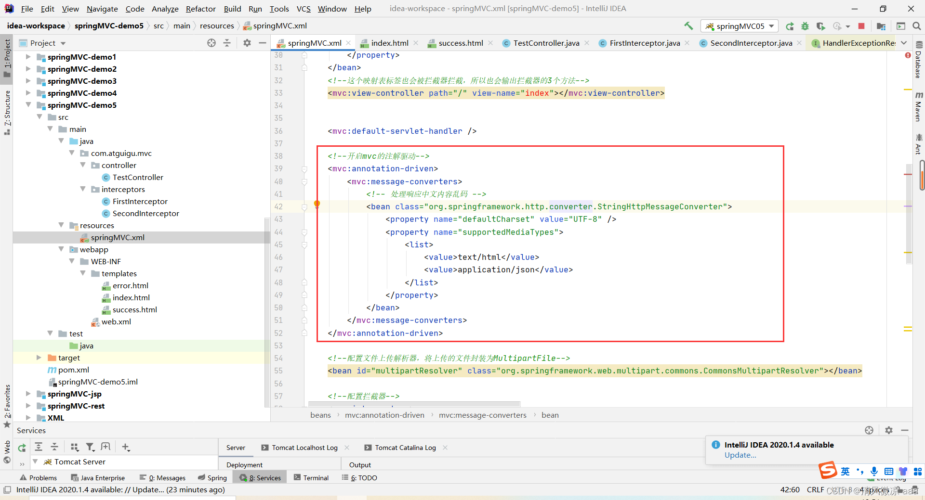Open Database tool window side tab
This screenshot has height=500, width=925.
click(x=919, y=60)
